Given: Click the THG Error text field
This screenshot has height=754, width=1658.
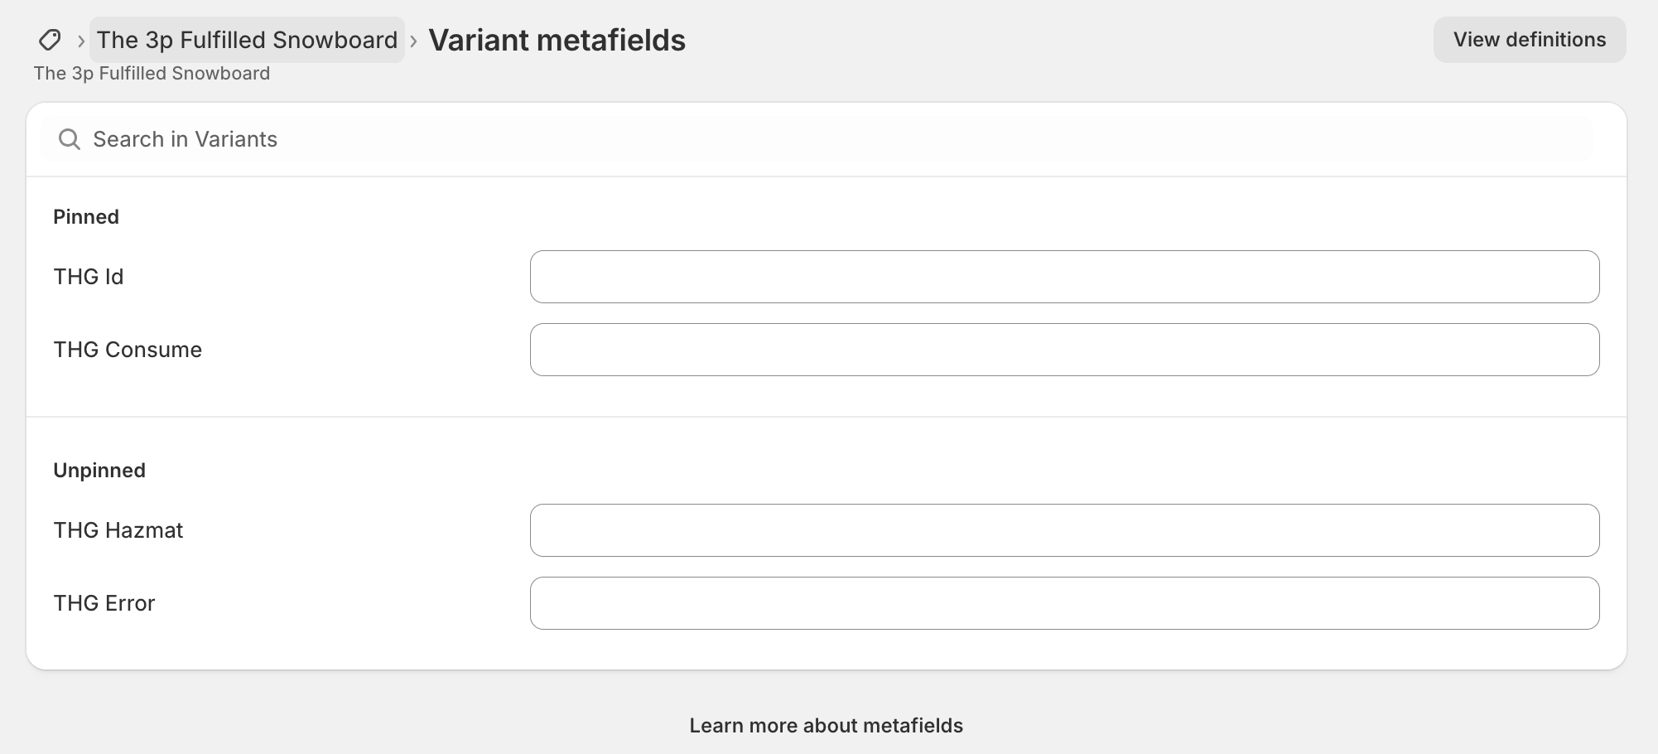Looking at the screenshot, I should (x=1064, y=603).
